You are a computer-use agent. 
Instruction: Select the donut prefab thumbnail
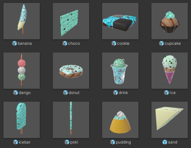pyautogui.click(x=71, y=71)
